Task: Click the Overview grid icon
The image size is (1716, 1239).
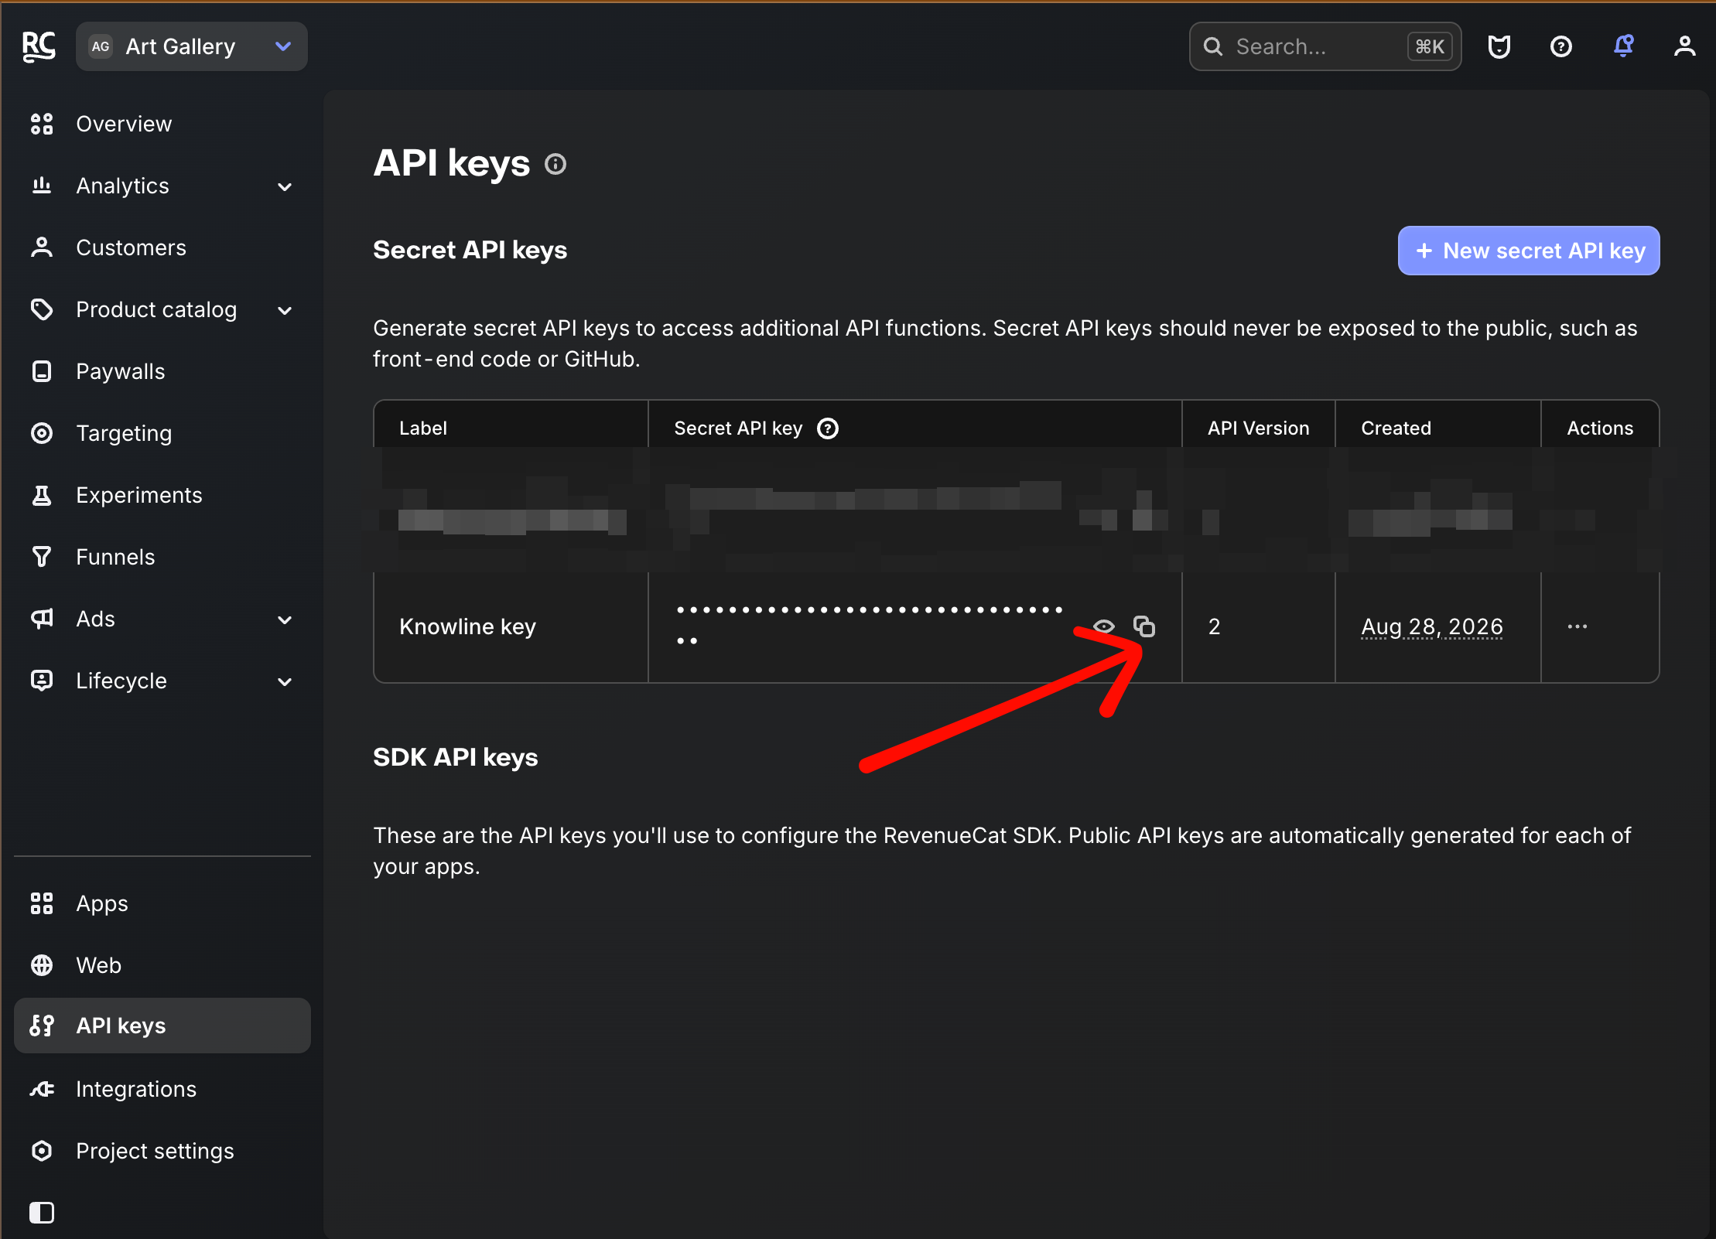Action: (42, 124)
